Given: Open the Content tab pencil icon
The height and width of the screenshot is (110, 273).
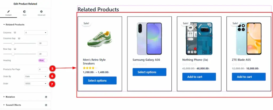Looking at the screenshot, I should tap(8, 12).
